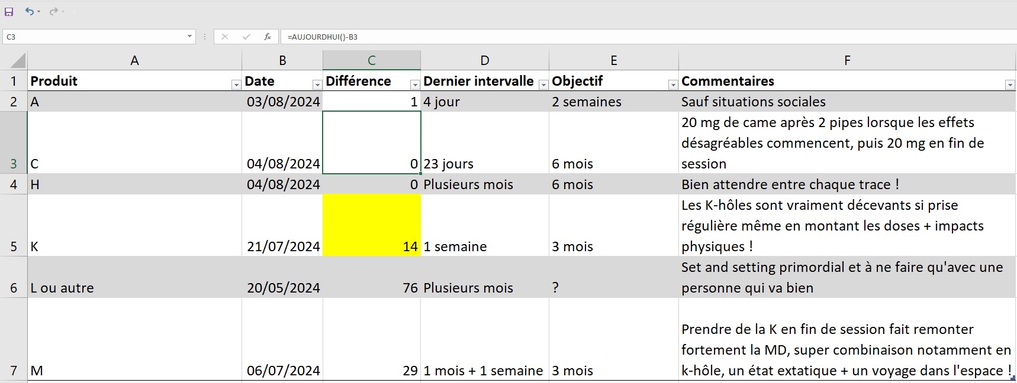Click the Redo arrow icon
1017x383 pixels.
coord(53,11)
